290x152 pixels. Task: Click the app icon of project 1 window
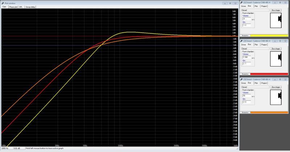tap(241, 3)
